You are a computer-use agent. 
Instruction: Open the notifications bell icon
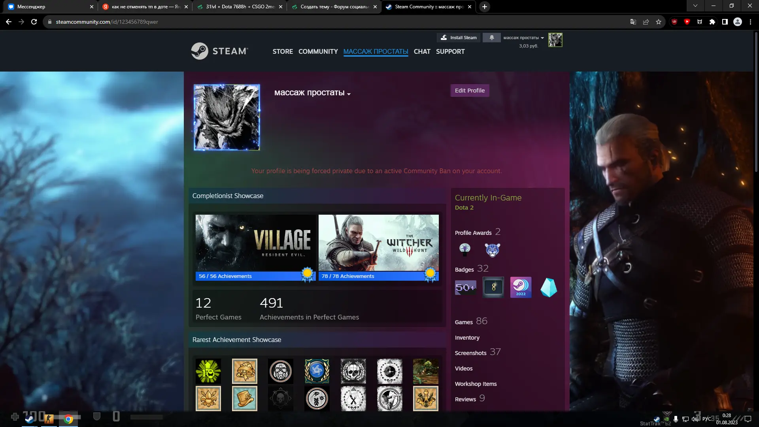coord(492,38)
